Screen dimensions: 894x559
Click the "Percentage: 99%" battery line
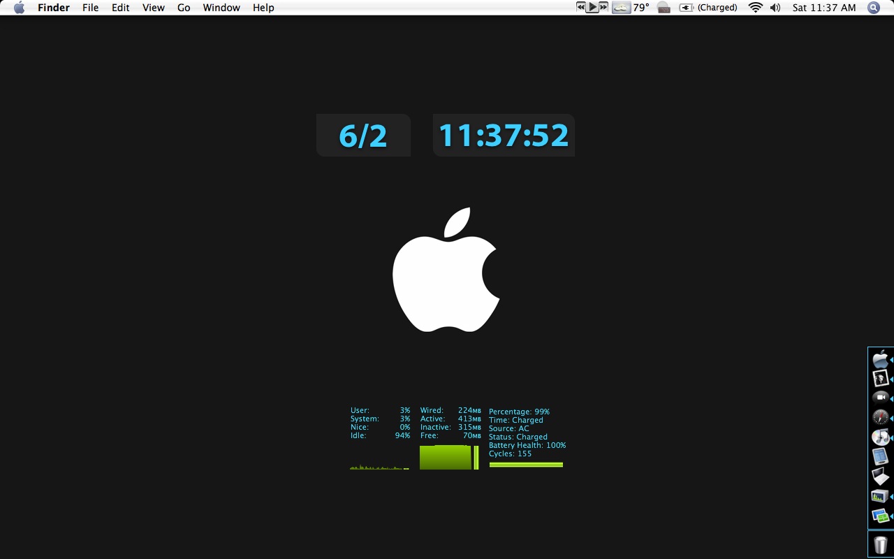tap(519, 412)
